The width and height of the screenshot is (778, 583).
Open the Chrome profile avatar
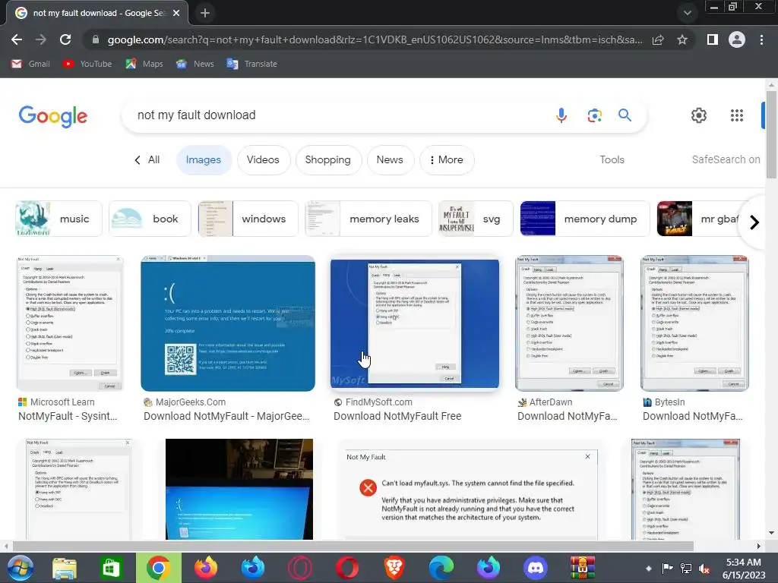coord(737,39)
